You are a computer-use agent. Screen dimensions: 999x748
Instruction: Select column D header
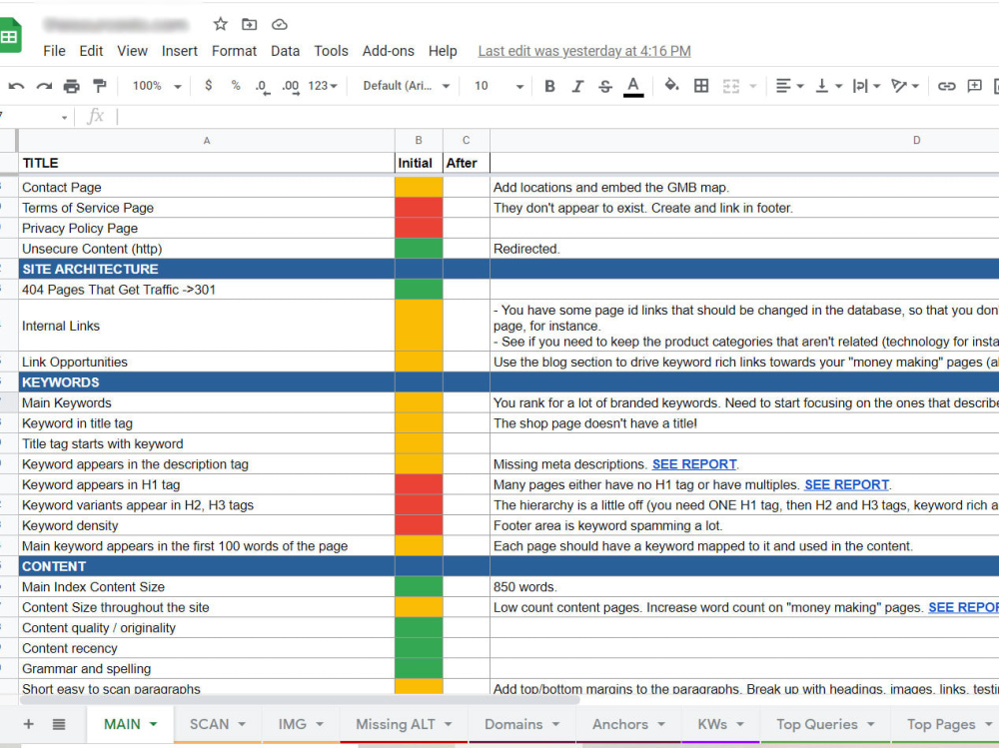pos(744,140)
